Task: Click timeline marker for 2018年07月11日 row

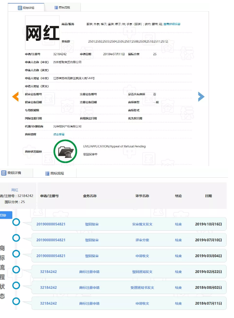Action: [x=16, y=301]
